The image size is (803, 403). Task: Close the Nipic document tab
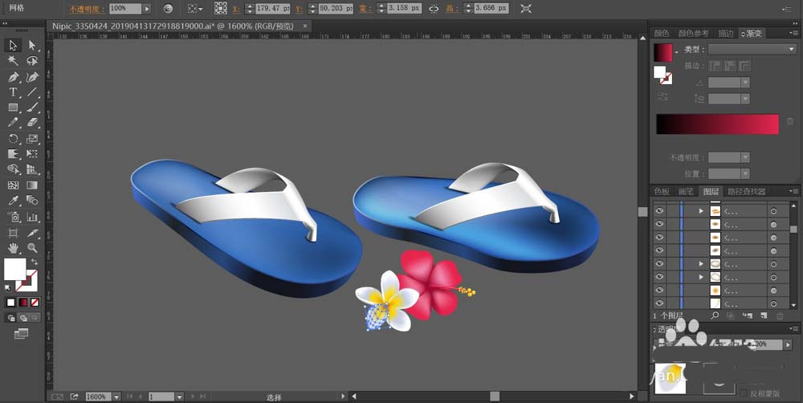point(305,26)
